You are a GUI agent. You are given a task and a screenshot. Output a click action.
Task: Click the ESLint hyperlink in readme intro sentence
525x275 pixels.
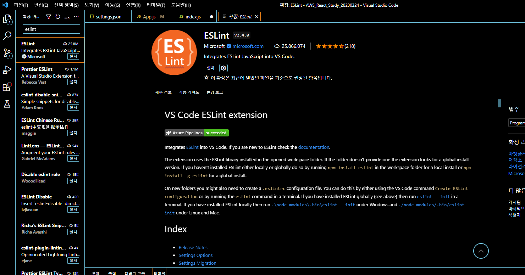[x=192, y=147]
